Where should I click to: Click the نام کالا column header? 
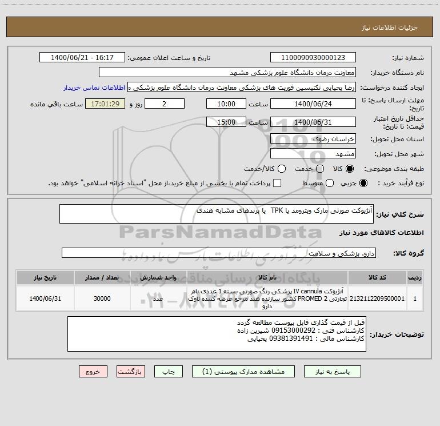tap(267, 278)
